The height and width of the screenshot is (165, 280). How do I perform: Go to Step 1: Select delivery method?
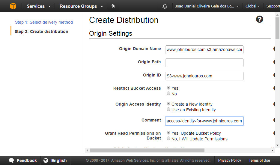coord(44,22)
